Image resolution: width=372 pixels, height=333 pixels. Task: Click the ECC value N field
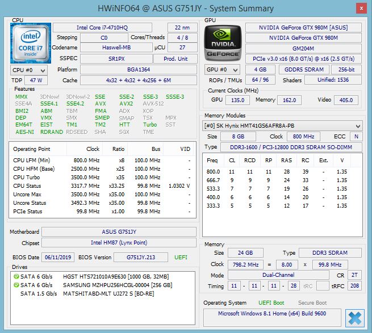click(x=356, y=137)
